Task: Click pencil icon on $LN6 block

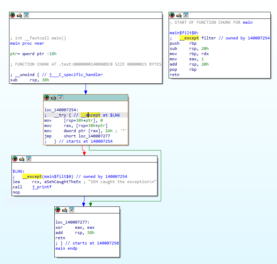Action: 22,159
